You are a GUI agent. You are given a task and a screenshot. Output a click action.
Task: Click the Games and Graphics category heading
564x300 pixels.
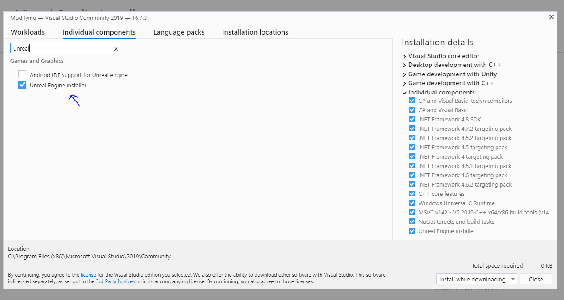(37, 61)
